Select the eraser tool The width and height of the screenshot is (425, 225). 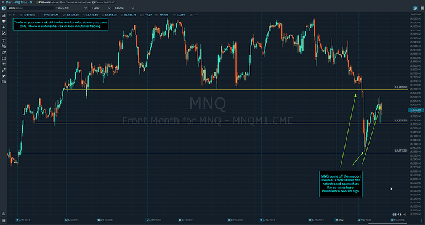click(x=4, y=52)
